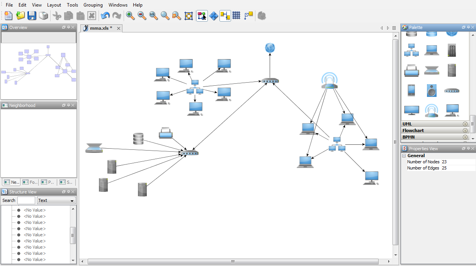This screenshot has width=476, height=266.
Task: Pick the laptop shape in Palette
Action: click(432, 50)
